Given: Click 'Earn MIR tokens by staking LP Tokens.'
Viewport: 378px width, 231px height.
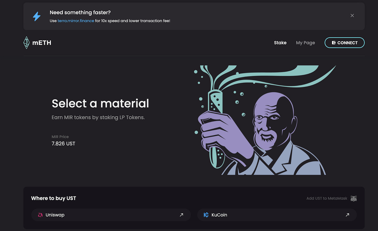Looking at the screenshot, I should point(98,117).
